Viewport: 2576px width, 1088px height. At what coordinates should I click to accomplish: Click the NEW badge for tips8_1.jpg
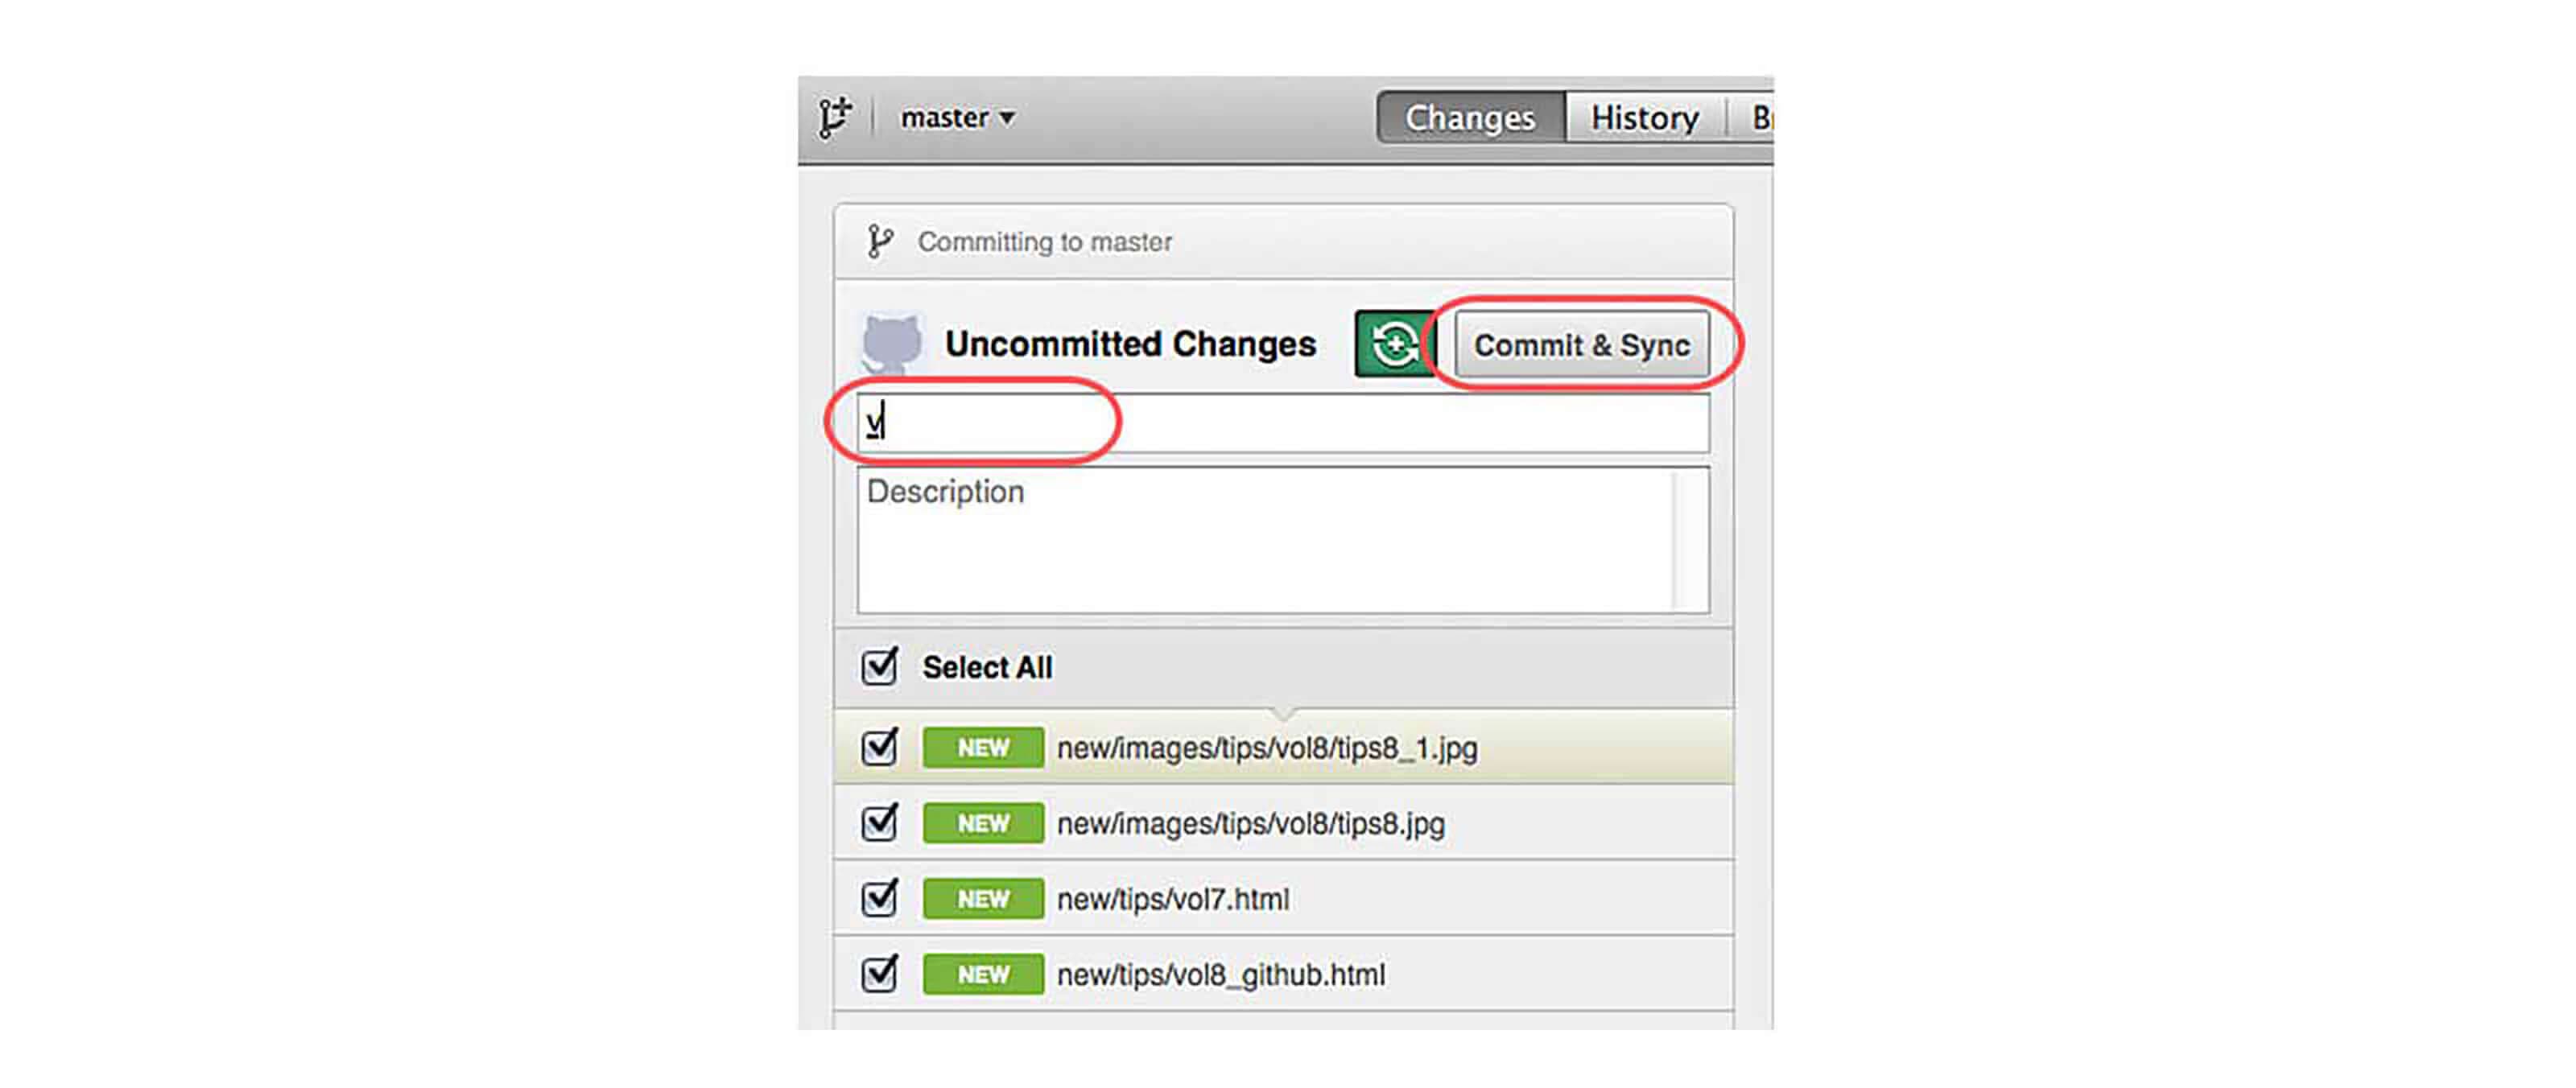pyautogui.click(x=982, y=748)
